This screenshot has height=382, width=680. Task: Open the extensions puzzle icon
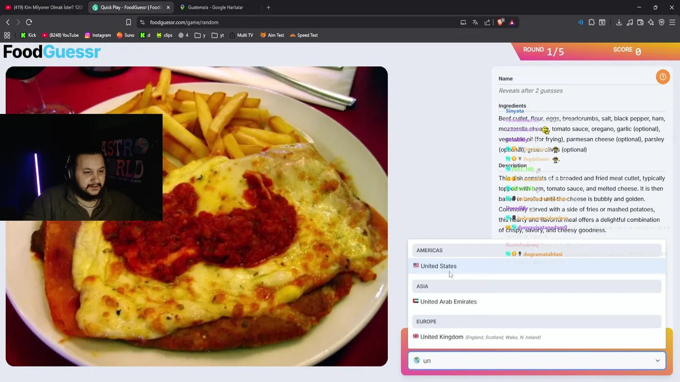(x=591, y=22)
